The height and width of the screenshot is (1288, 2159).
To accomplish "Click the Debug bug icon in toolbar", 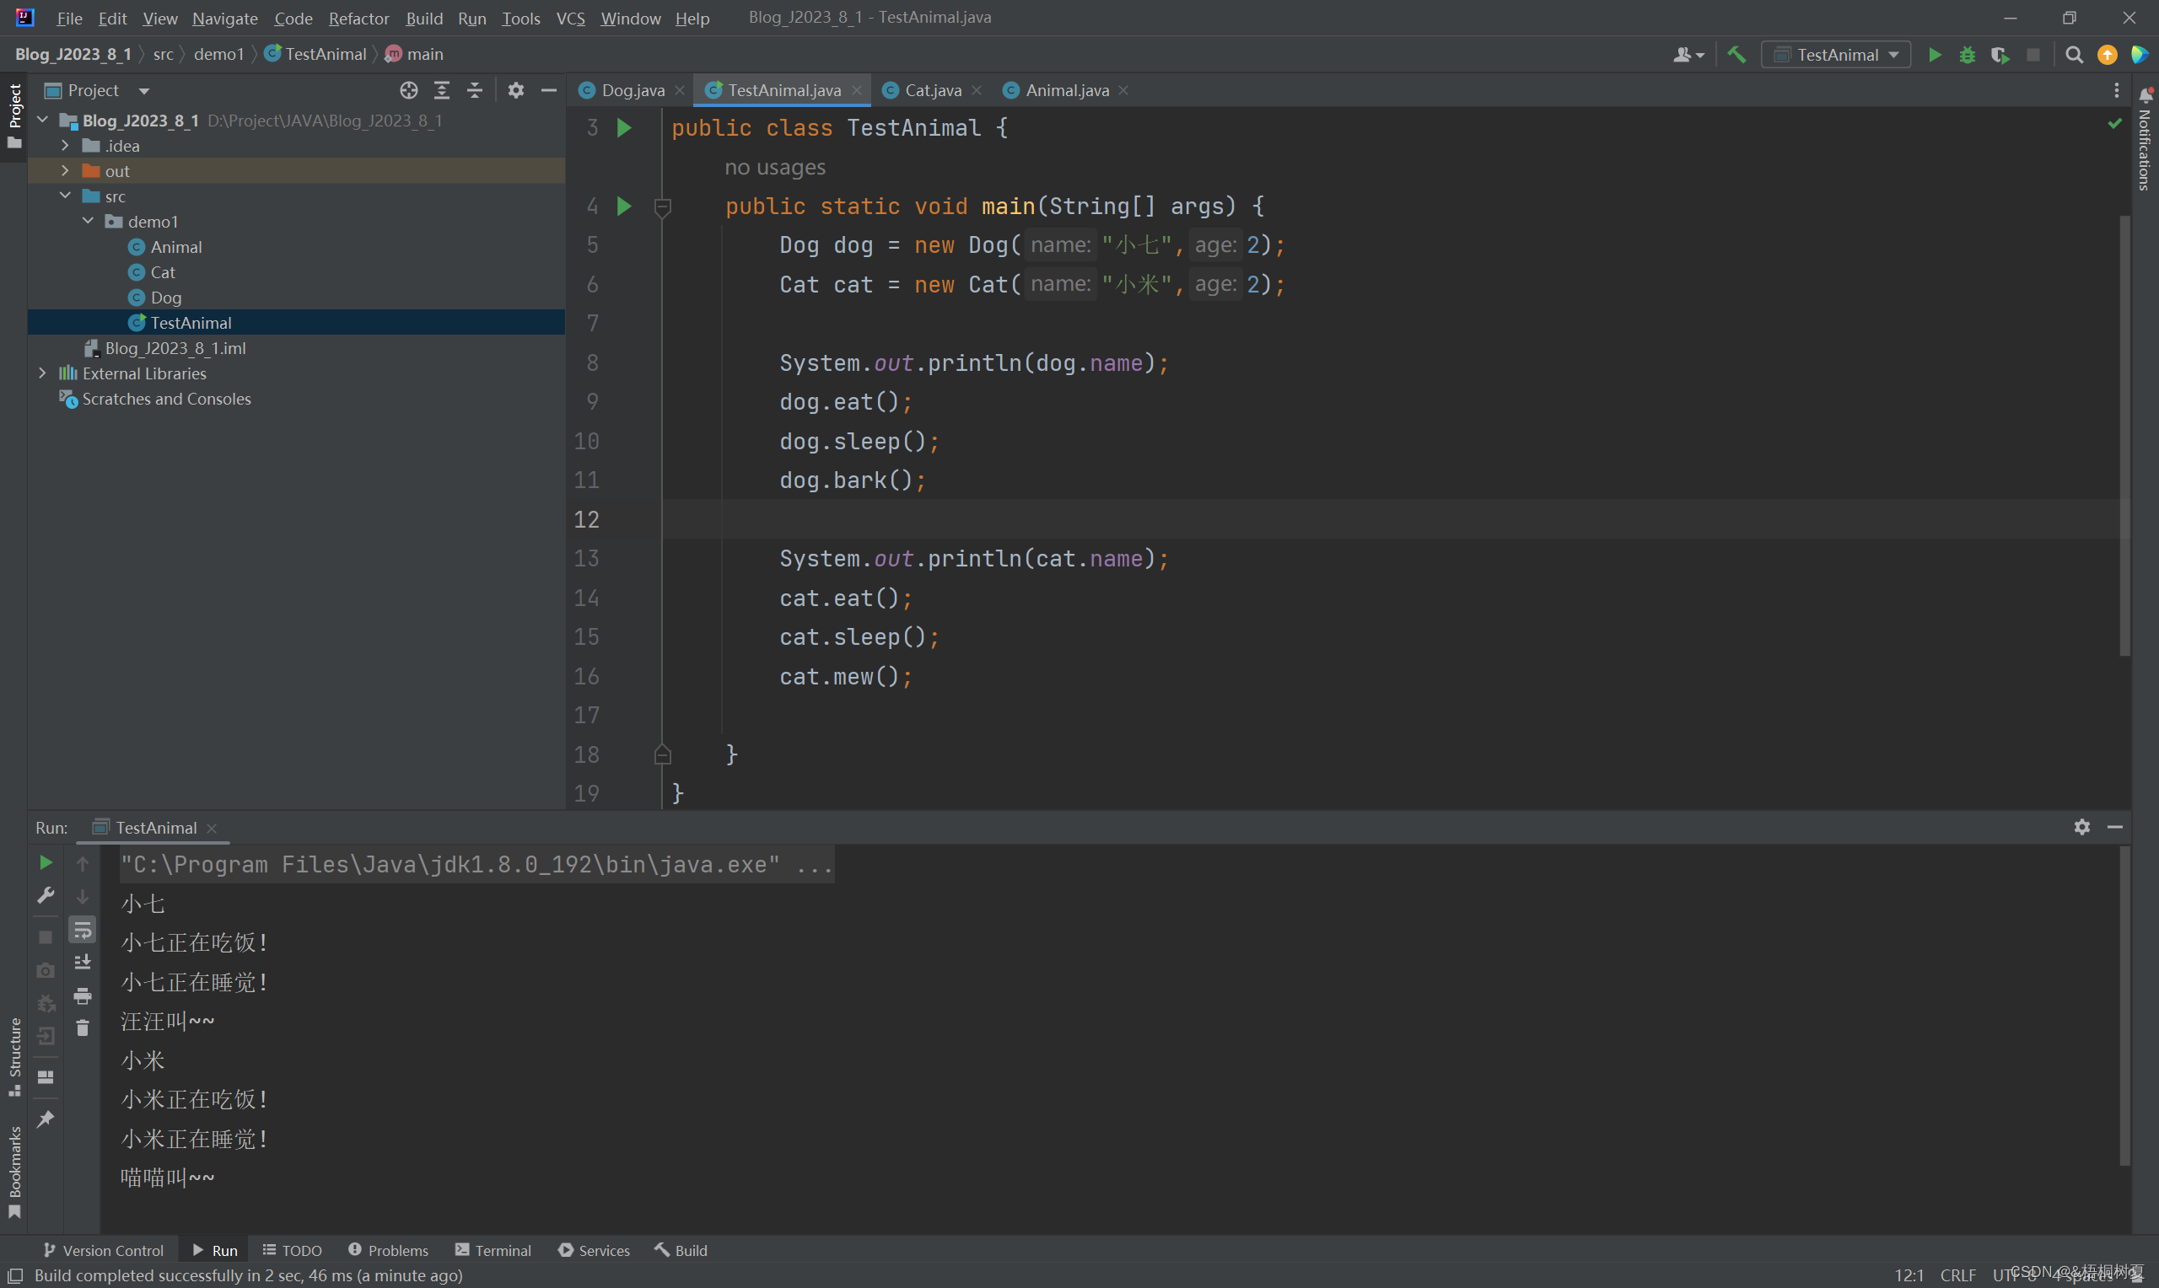I will (1968, 55).
